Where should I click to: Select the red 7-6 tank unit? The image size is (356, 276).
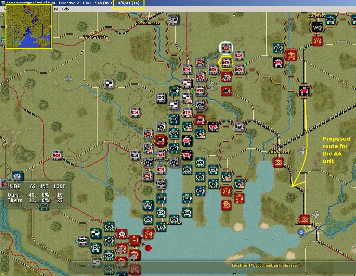coord(200,119)
